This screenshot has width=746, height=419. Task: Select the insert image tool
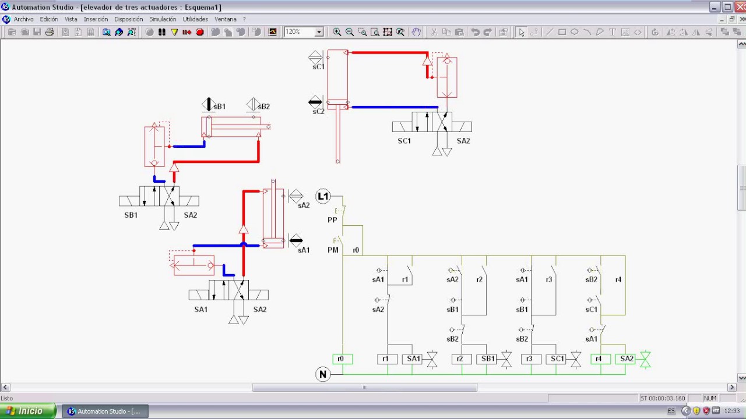coord(625,32)
